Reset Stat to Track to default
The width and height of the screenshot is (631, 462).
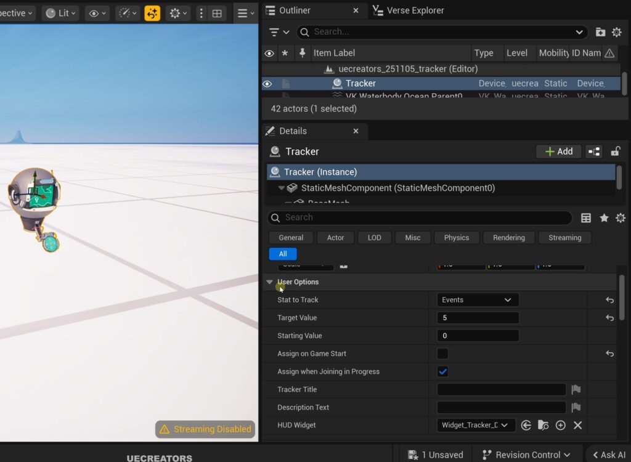[x=609, y=300]
